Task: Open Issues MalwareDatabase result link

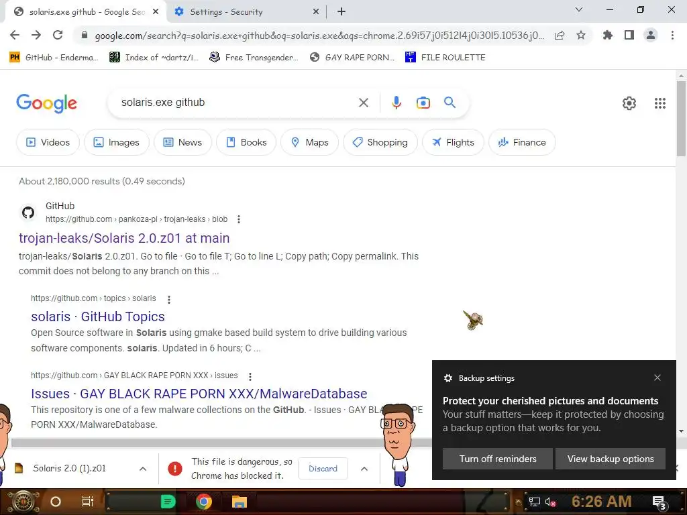Action: tap(199, 394)
